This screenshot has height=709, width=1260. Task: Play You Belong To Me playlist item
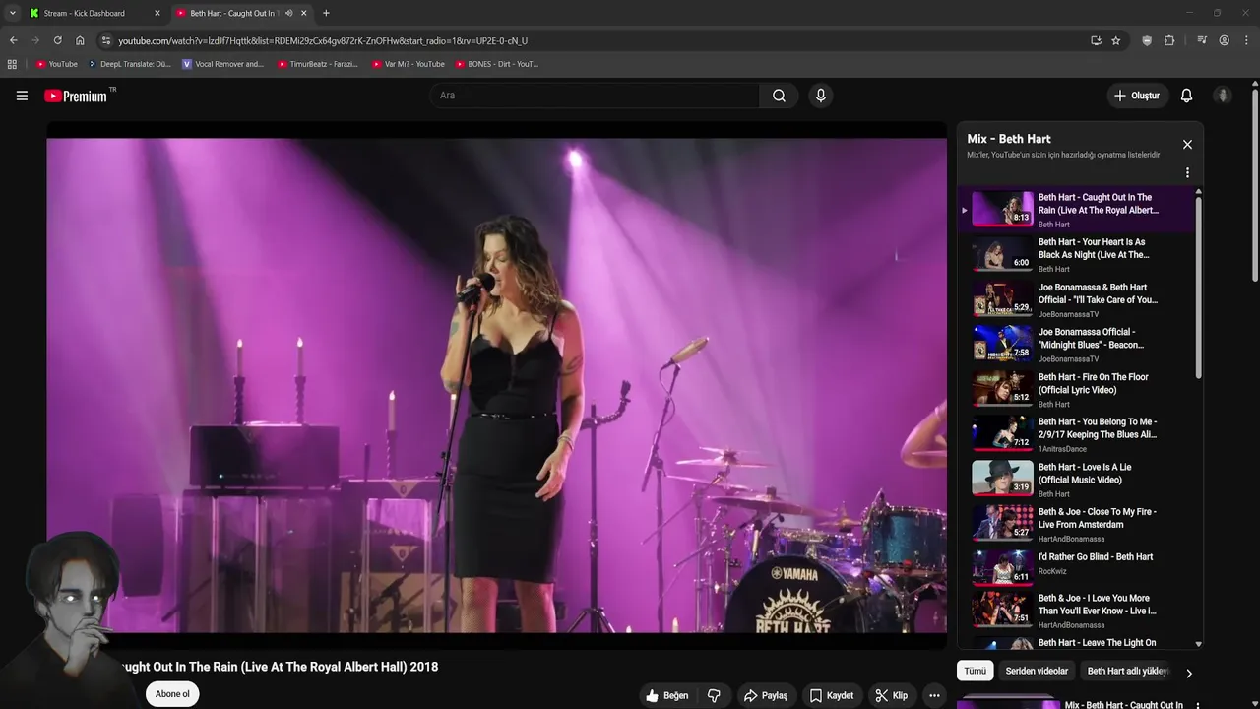(1076, 434)
